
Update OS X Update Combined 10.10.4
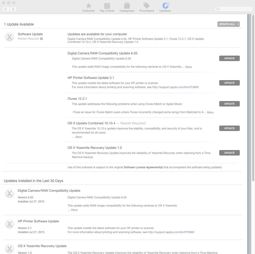[229, 128]
